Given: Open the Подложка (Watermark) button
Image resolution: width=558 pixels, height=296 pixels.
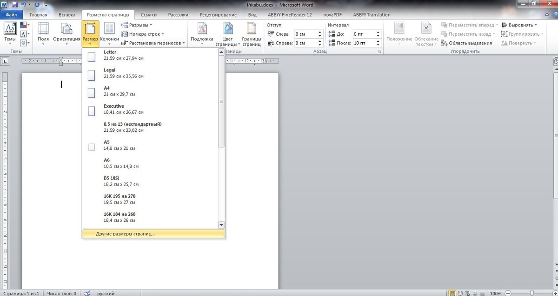Looking at the screenshot, I should [202, 34].
